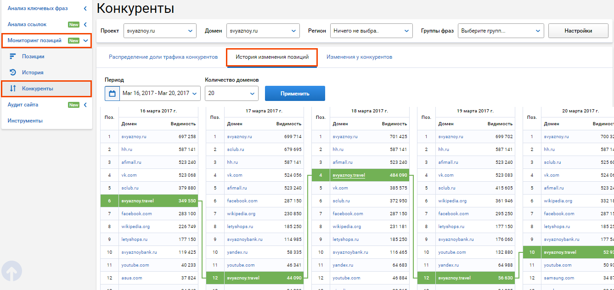This screenshot has height=290, width=614.
Task: Open the Домен dropdown
Action: point(263,31)
